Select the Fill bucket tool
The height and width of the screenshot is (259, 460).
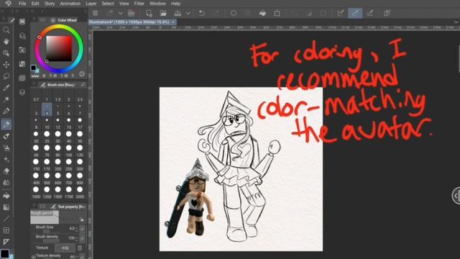click(6, 196)
